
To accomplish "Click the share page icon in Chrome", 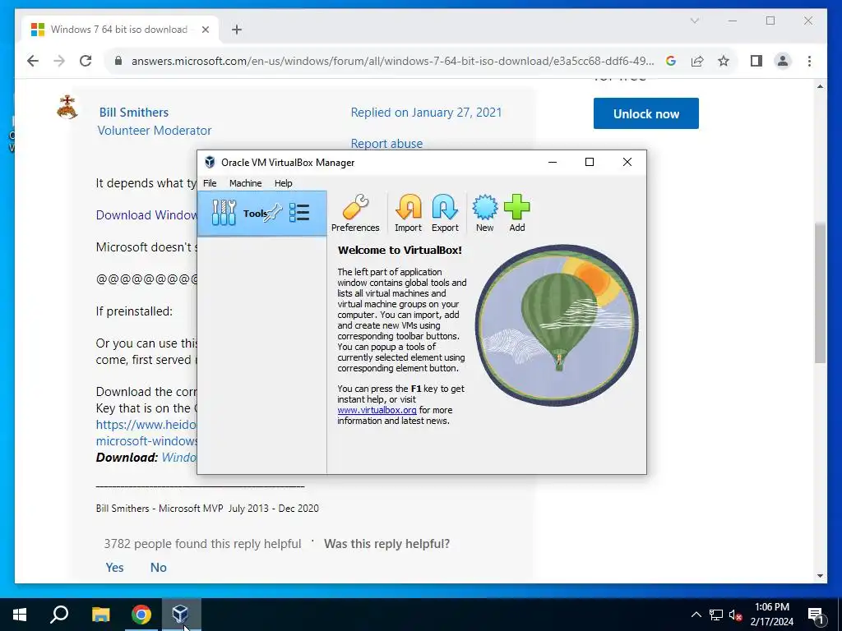I will (697, 61).
